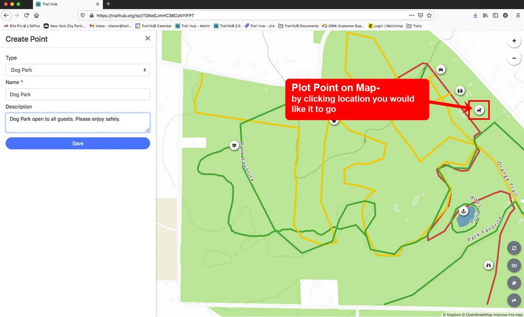Zoom in on the map

pos(514,41)
